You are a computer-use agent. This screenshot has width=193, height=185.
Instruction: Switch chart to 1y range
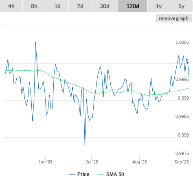pyautogui.click(x=159, y=6)
